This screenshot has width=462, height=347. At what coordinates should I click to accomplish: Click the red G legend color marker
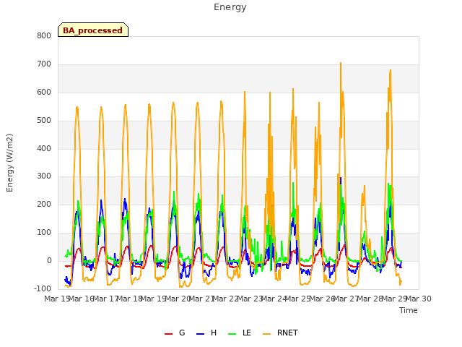(168, 334)
